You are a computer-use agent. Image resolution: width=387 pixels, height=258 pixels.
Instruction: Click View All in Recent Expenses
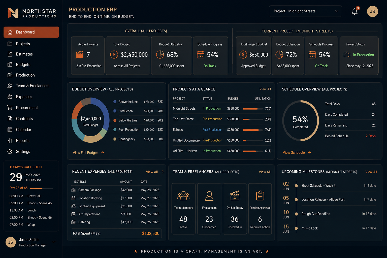[x=155, y=172]
